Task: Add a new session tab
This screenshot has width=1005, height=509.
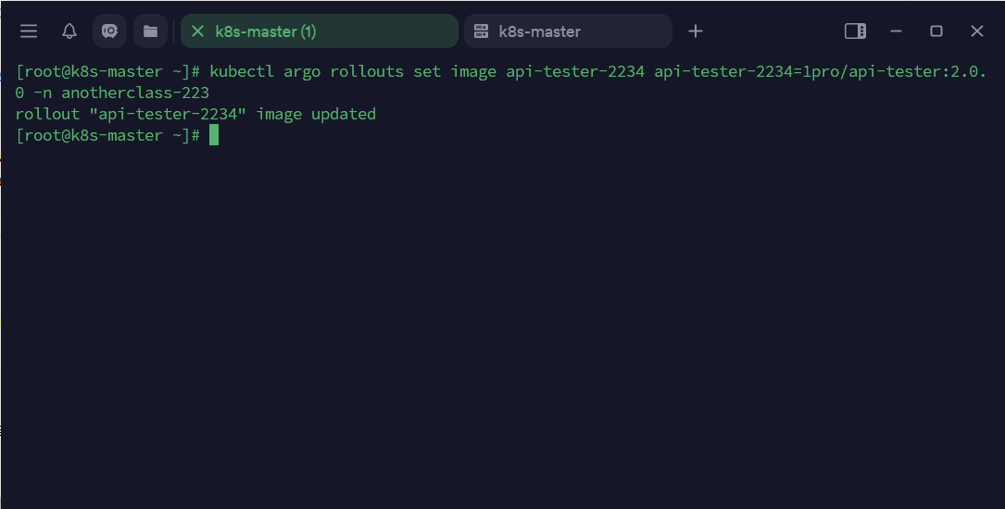Action: pyautogui.click(x=696, y=31)
